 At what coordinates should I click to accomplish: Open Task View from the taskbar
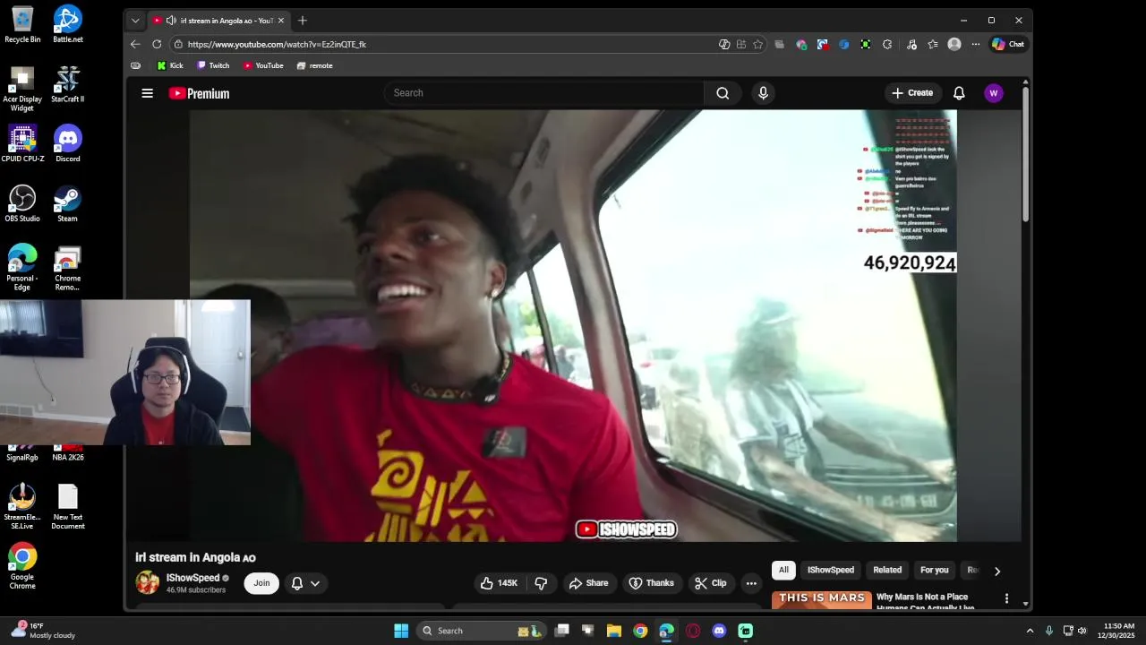coord(561,631)
